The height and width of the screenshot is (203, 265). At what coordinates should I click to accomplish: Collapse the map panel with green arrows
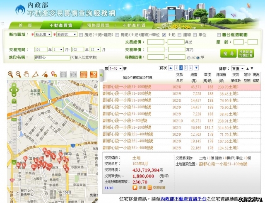pyautogui.click(x=101, y=75)
